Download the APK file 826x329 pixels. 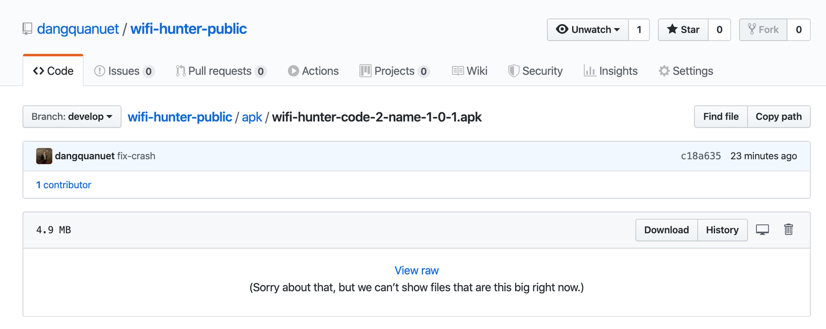[666, 230]
